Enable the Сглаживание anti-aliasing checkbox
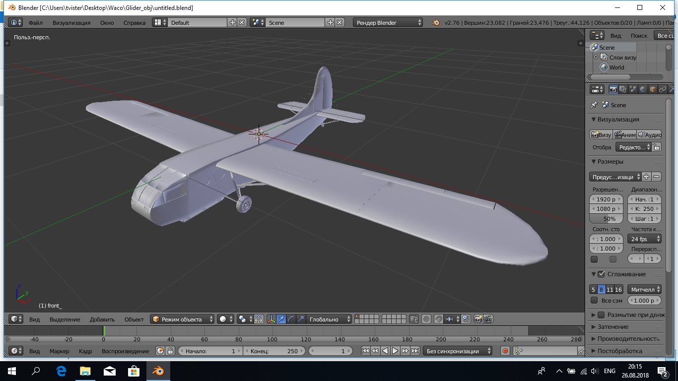678x381 pixels. click(601, 274)
